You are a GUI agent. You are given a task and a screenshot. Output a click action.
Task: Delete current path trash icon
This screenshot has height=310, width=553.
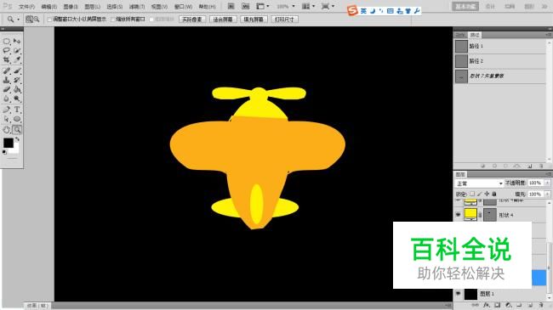click(x=541, y=166)
